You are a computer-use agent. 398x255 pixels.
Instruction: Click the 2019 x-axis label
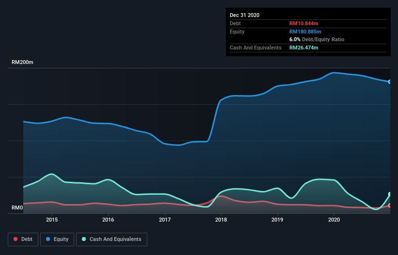(277, 220)
